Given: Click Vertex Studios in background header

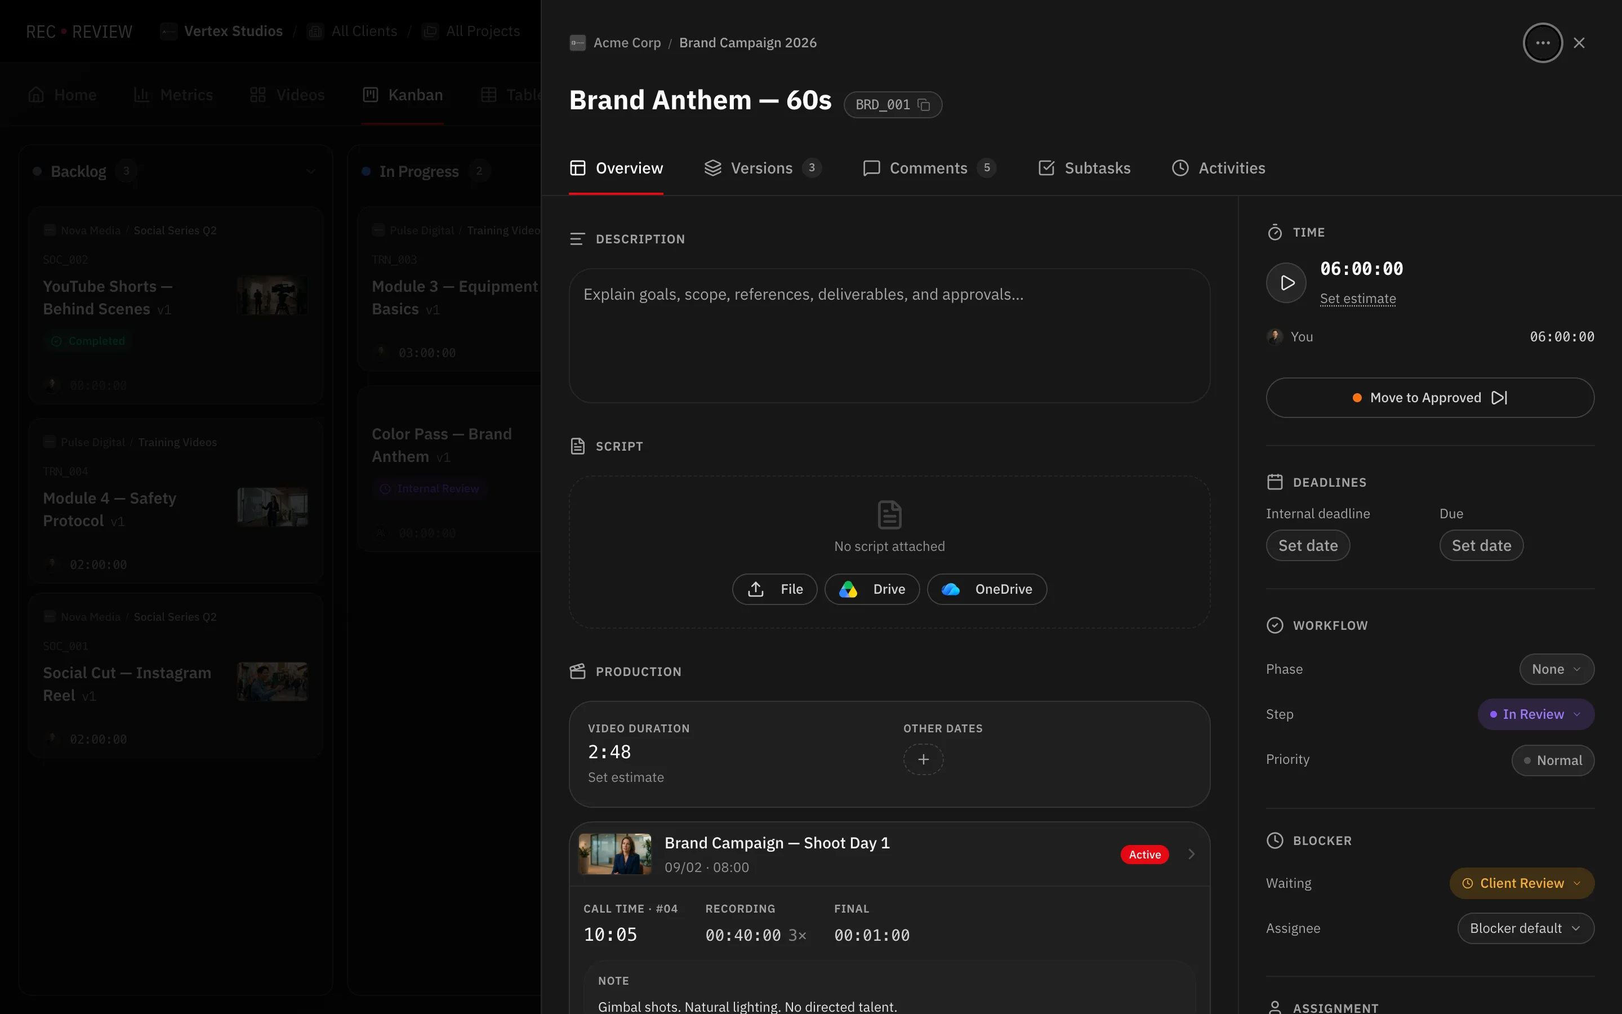Looking at the screenshot, I should [222, 32].
